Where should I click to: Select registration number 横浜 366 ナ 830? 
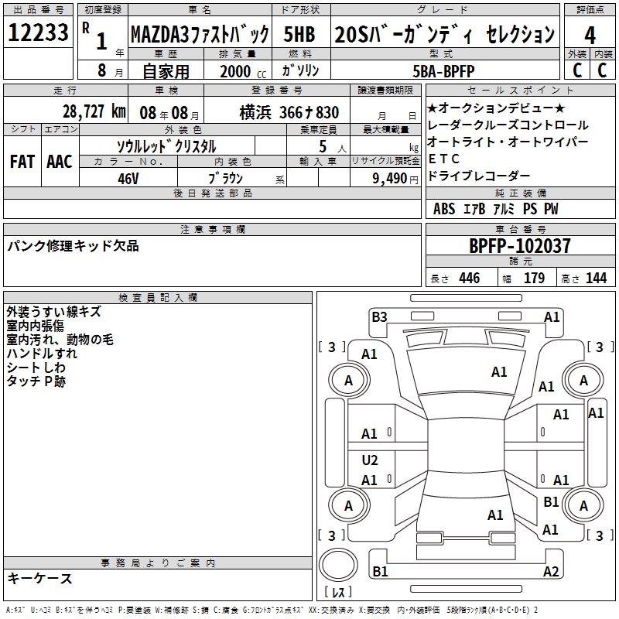(289, 112)
